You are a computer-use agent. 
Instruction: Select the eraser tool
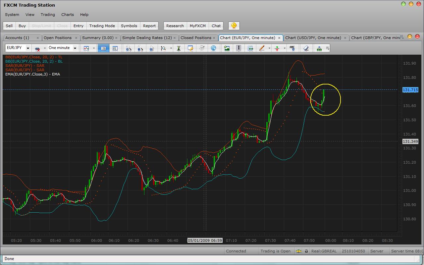coord(306,48)
